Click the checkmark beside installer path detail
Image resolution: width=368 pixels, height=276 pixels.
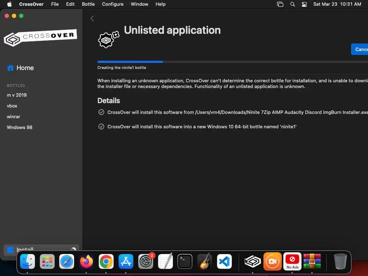[101, 112]
